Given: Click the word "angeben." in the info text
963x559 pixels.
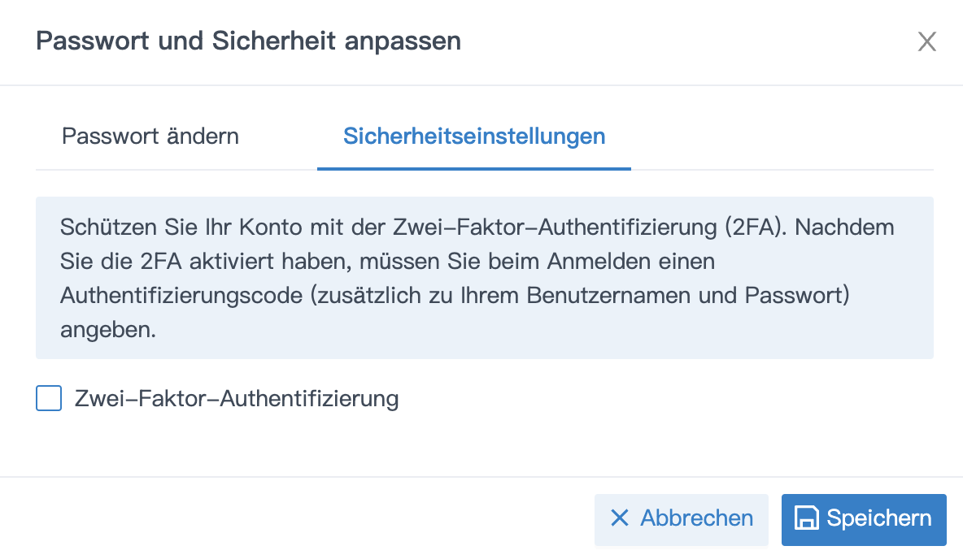Looking at the screenshot, I should point(107,331).
